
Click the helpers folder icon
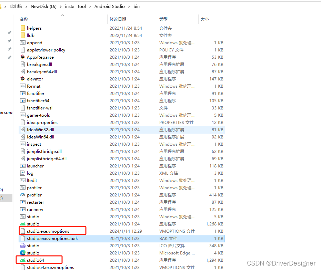(23, 28)
